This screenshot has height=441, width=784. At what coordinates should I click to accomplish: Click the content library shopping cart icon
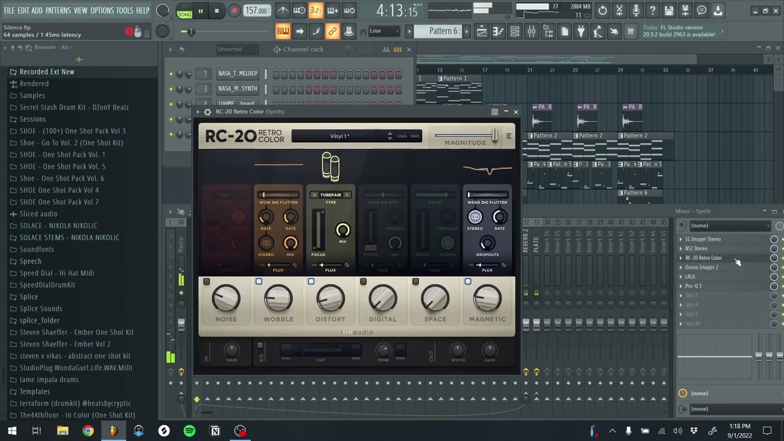click(x=630, y=32)
